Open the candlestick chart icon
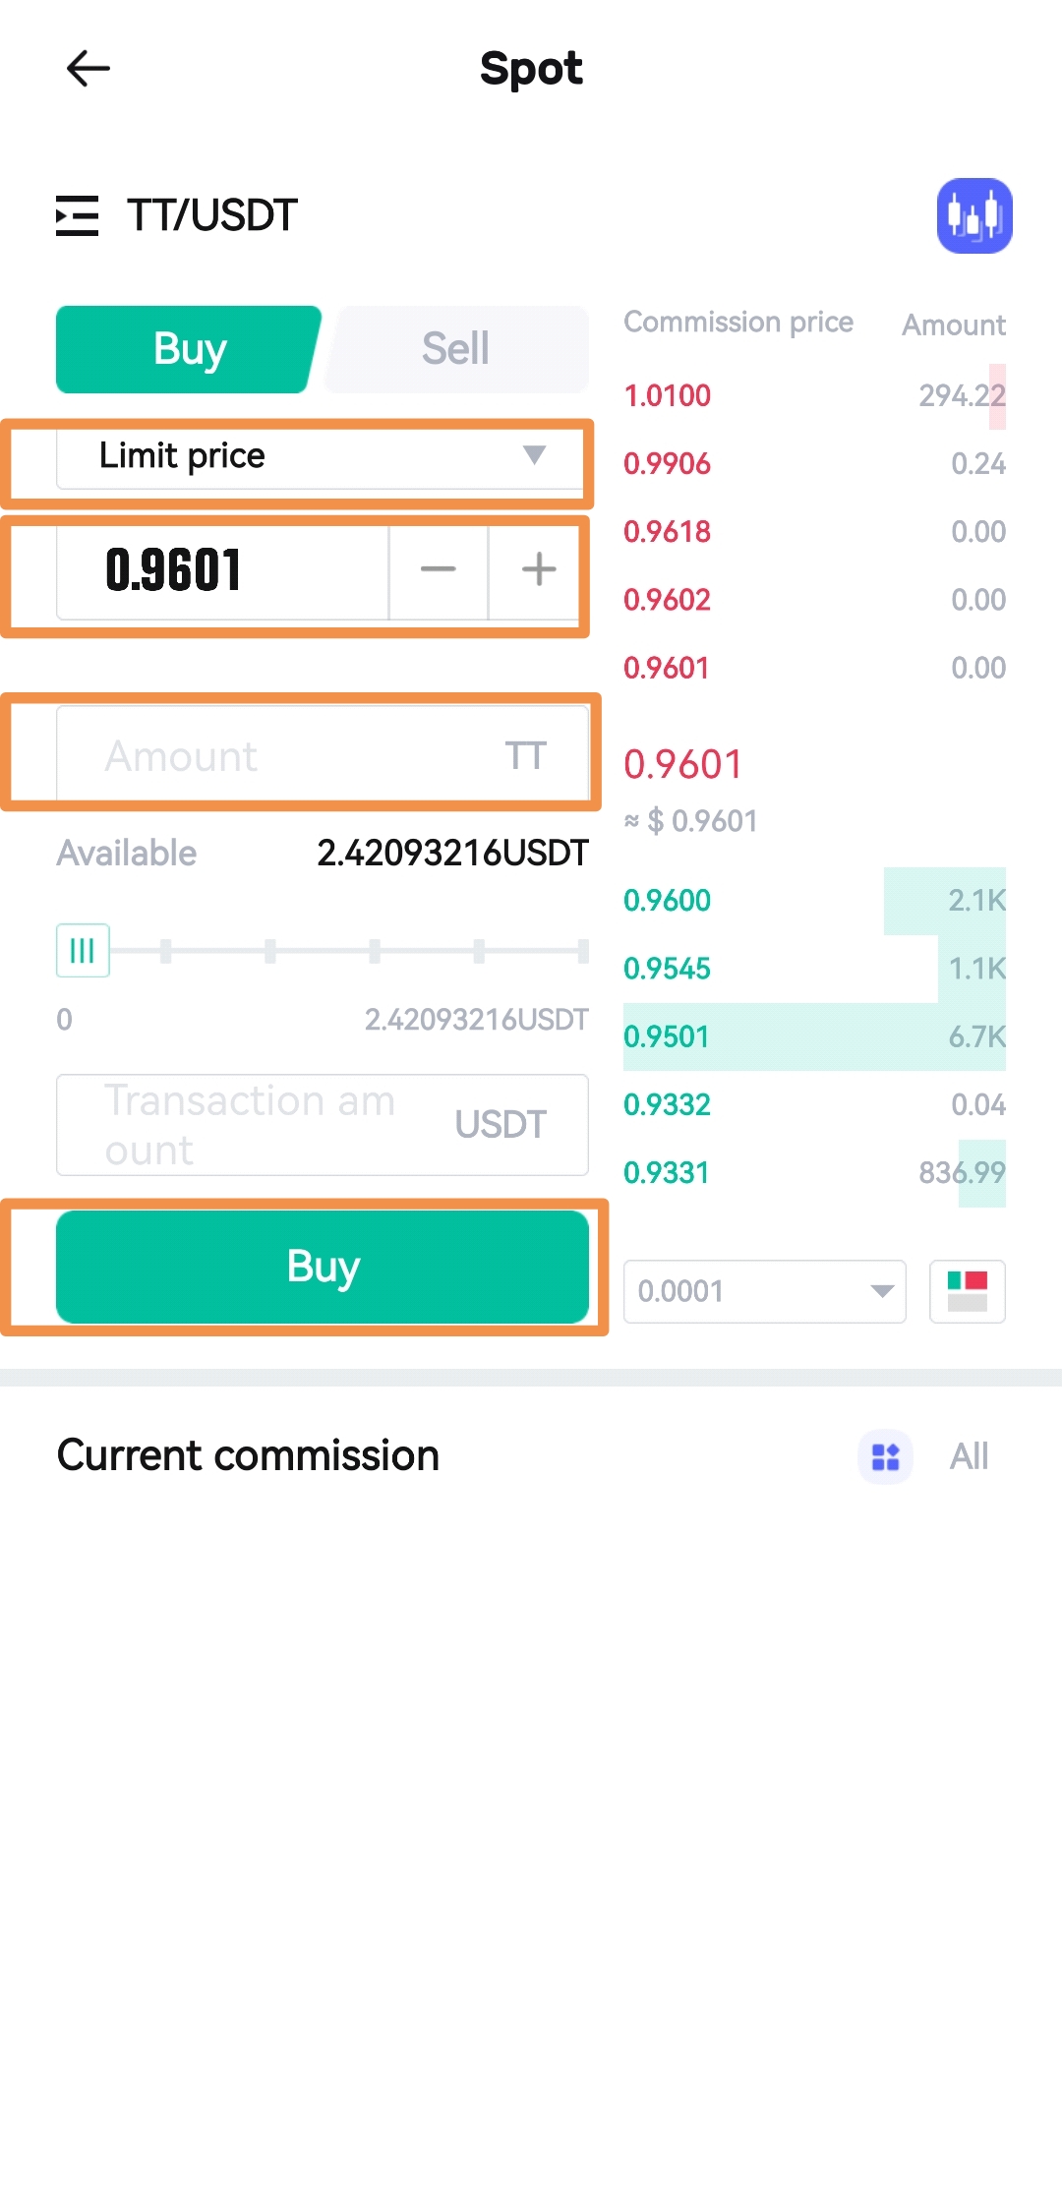1062x2187 pixels. [x=973, y=215]
